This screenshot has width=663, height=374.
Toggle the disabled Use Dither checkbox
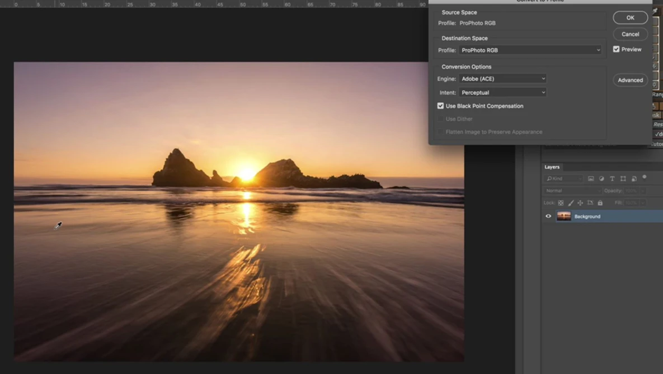coord(440,119)
